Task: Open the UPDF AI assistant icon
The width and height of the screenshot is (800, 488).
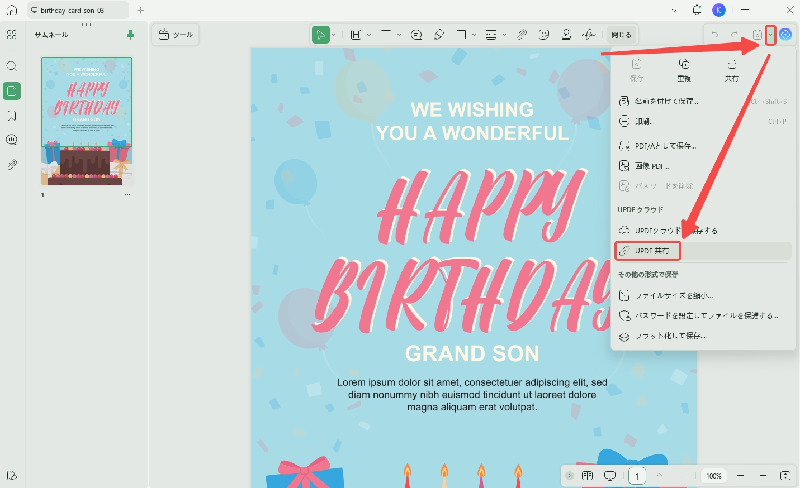Action: (x=785, y=35)
